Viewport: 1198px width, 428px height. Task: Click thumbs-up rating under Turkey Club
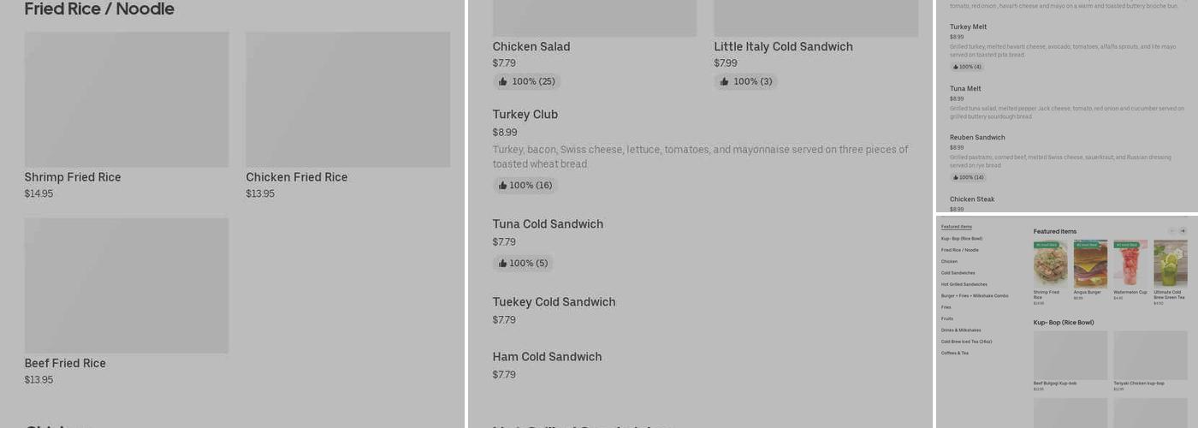click(525, 186)
